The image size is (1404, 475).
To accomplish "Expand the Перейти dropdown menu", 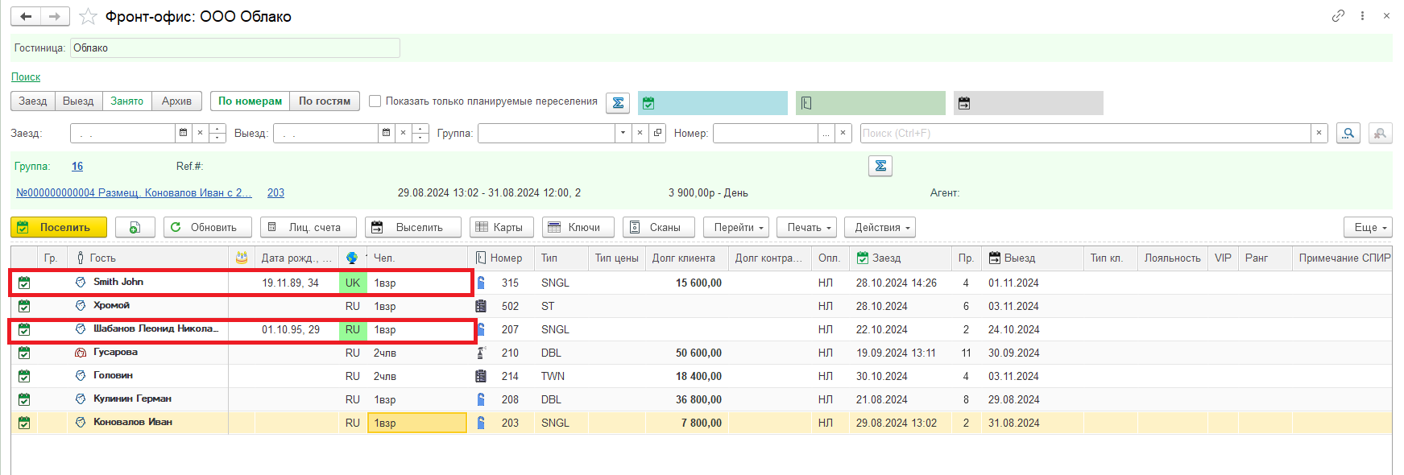I will (738, 228).
